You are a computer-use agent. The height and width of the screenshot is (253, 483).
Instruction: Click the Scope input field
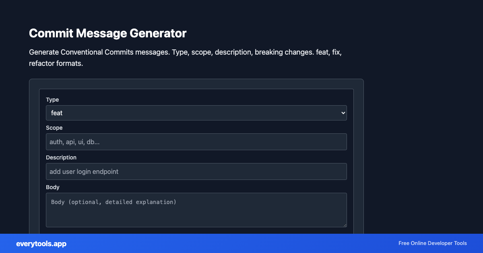click(196, 141)
